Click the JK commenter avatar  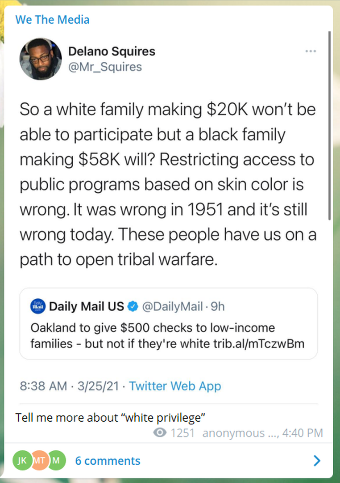click(22, 460)
